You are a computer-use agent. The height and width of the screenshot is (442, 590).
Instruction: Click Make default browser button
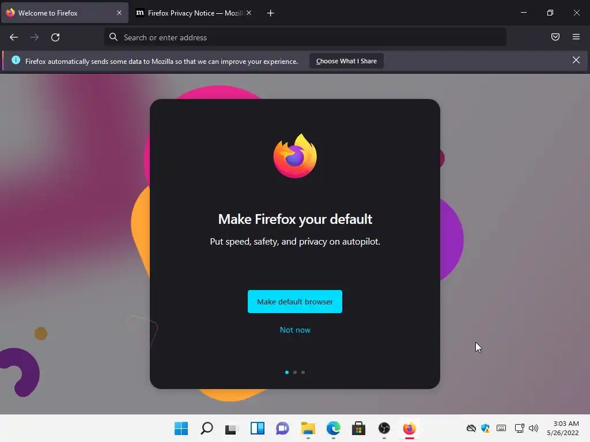point(294,302)
